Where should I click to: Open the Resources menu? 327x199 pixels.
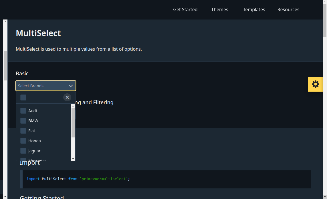point(288,10)
